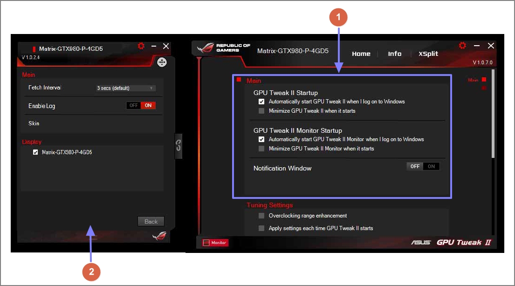Click red square marker beside Main heading
The height and width of the screenshot is (286, 515).
point(239,80)
